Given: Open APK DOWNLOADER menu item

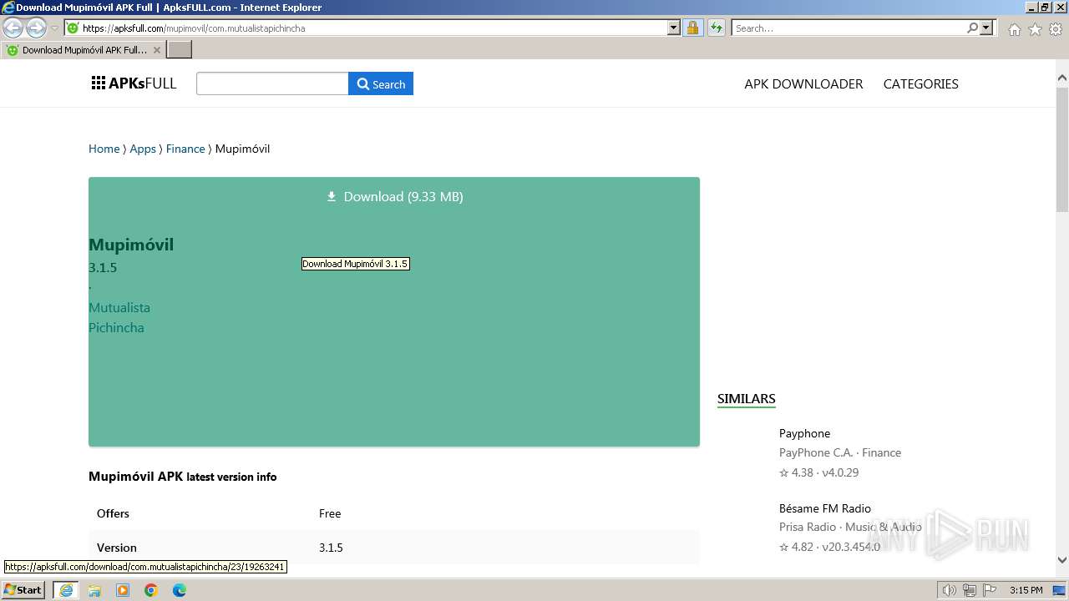Looking at the screenshot, I should [x=803, y=83].
